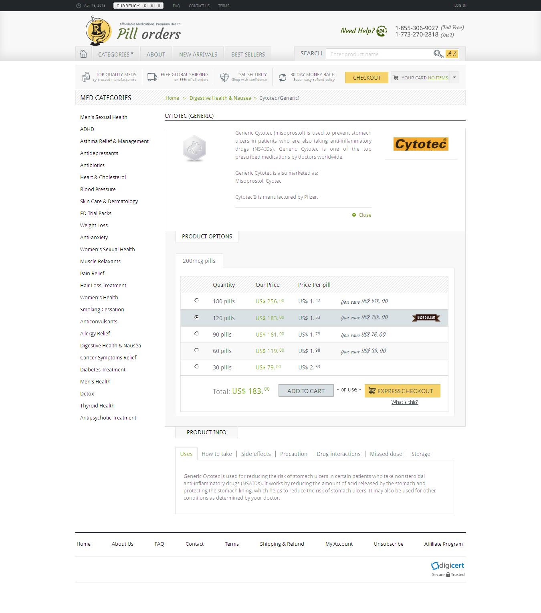Switch to the How to take tab
Viewport: 541px width, 613px height.
217,454
